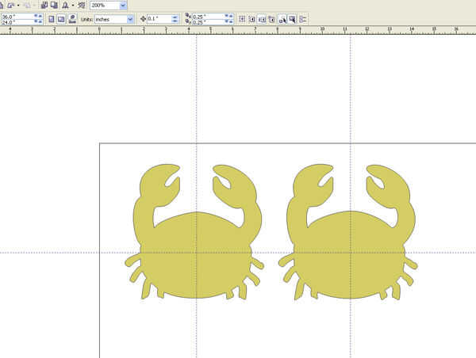Click the Undo arrow icon

(11, 6)
